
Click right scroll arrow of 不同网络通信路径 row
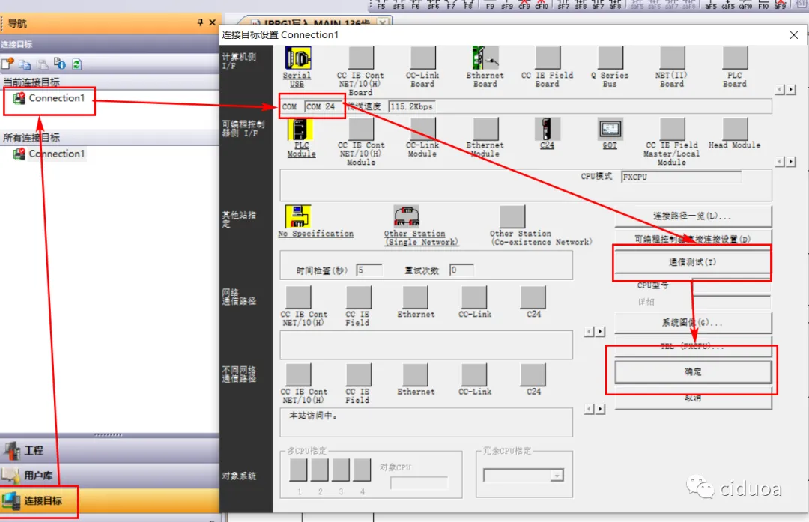pyautogui.click(x=600, y=408)
